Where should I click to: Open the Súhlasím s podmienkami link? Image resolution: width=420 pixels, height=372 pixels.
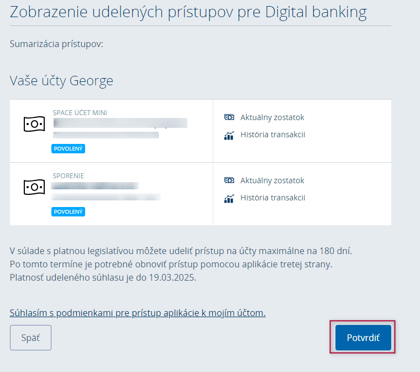click(138, 313)
